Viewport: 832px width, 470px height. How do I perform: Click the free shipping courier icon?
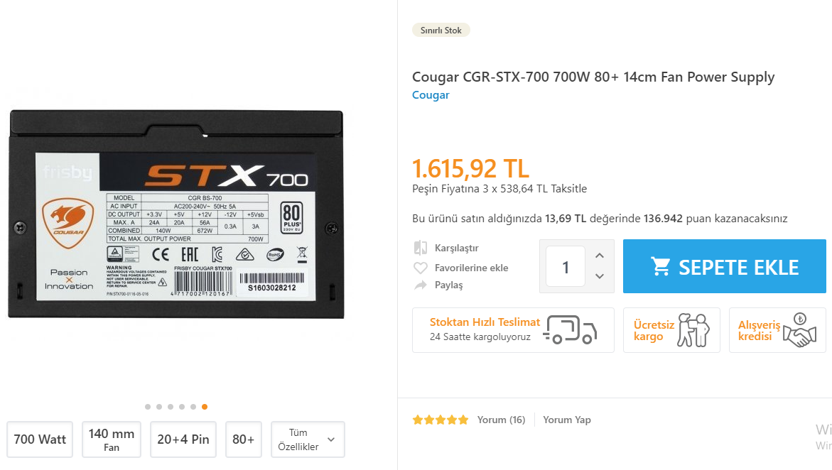pos(693,330)
